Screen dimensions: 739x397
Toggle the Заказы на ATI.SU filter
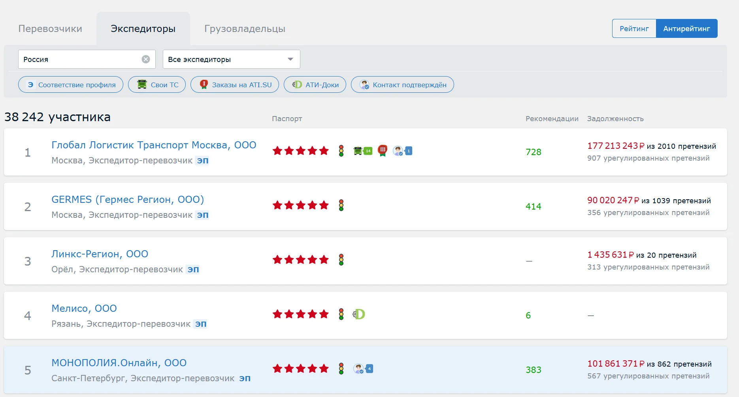coord(235,84)
